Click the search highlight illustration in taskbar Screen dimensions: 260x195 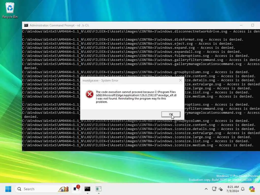(x=63, y=189)
